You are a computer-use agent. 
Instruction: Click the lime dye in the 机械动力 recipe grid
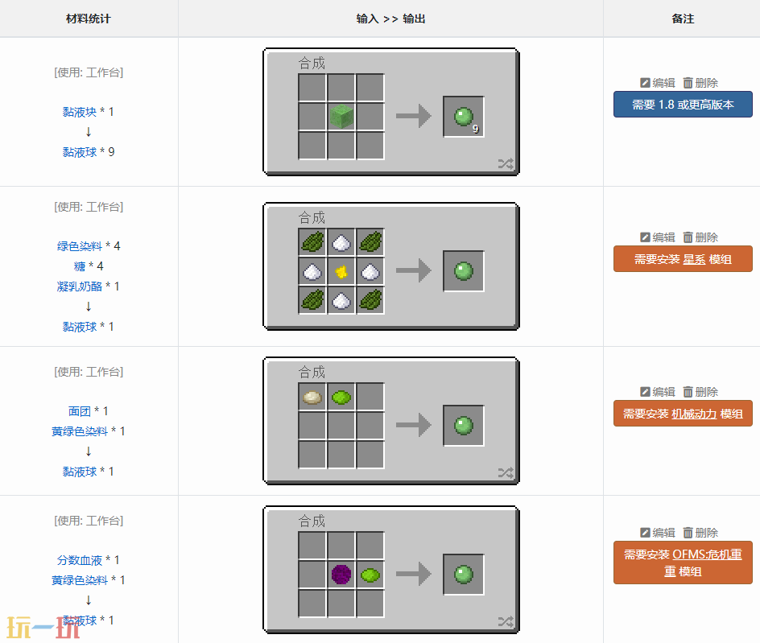pyautogui.click(x=341, y=397)
